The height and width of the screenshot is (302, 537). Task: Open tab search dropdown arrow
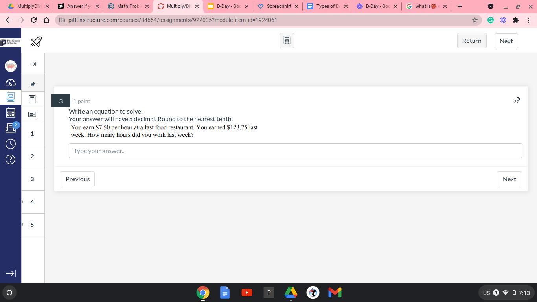[x=491, y=6]
